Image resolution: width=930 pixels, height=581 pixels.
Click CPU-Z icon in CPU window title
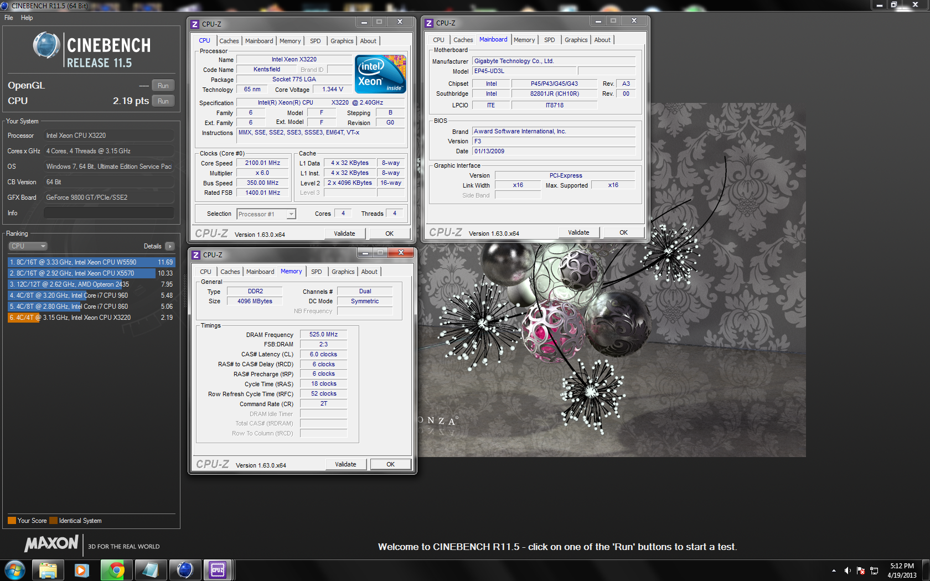coord(194,24)
